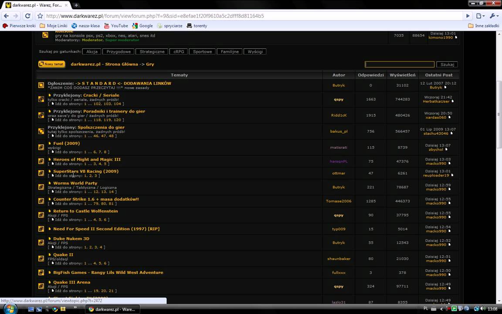Open the wrench settings menu
The height and width of the screenshot is (314, 502).
tap(494, 16)
